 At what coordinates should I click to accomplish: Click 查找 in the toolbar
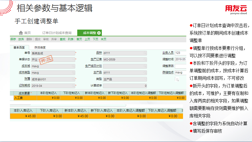tap(62, 39)
